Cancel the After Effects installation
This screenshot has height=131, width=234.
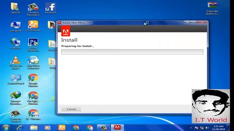point(71,109)
